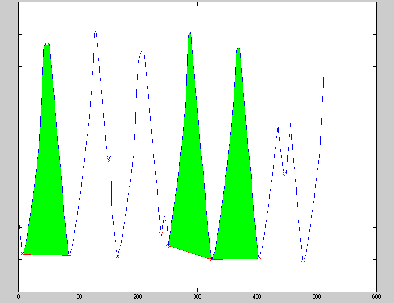Select the red circle at the last valley before the final rise
Image resolution: width=394 pixels, height=303 pixels.
click(x=303, y=261)
